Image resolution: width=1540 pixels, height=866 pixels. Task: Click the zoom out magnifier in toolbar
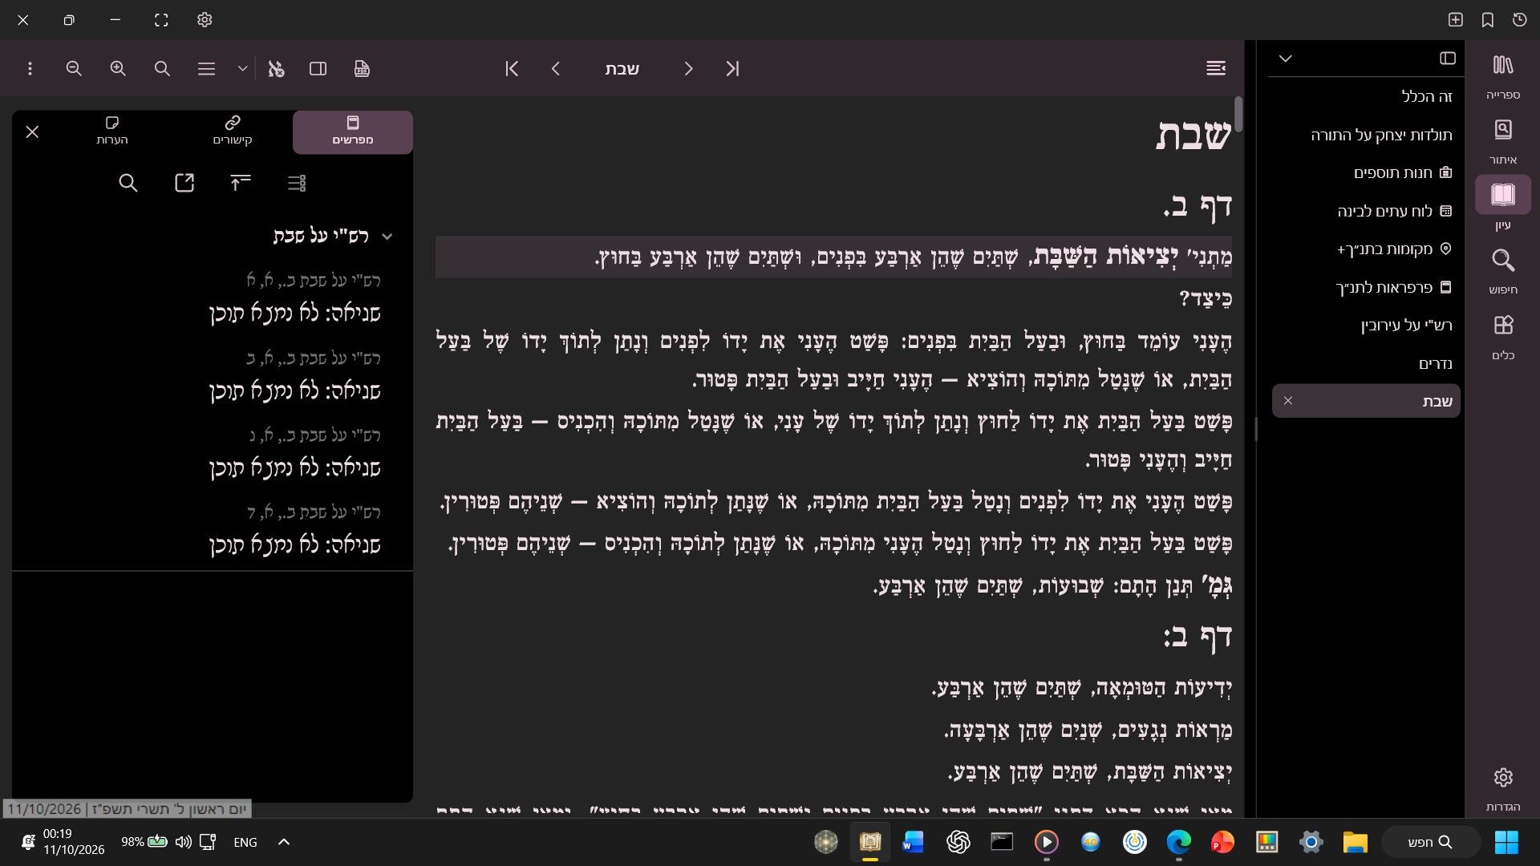coord(74,69)
